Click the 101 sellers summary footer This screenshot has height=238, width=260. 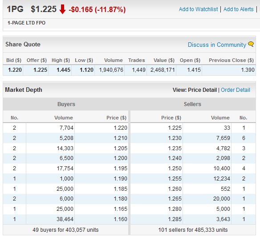193,230
